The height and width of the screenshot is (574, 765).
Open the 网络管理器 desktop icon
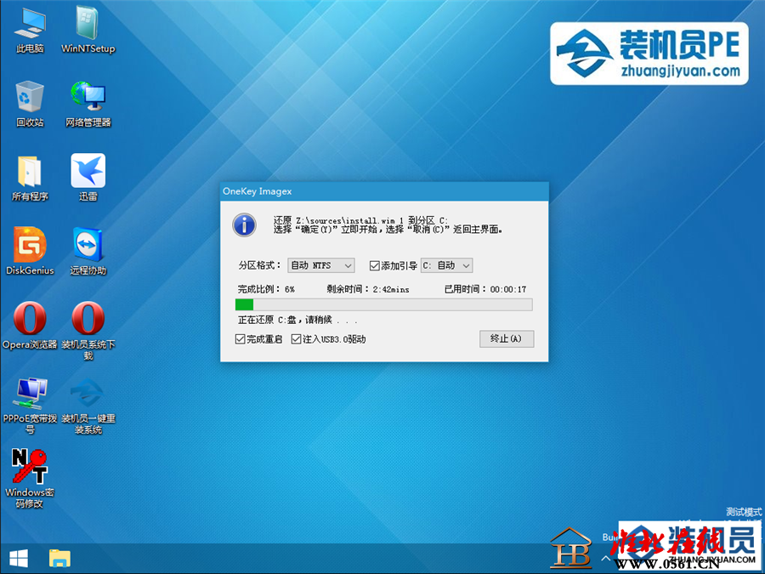[x=88, y=104]
